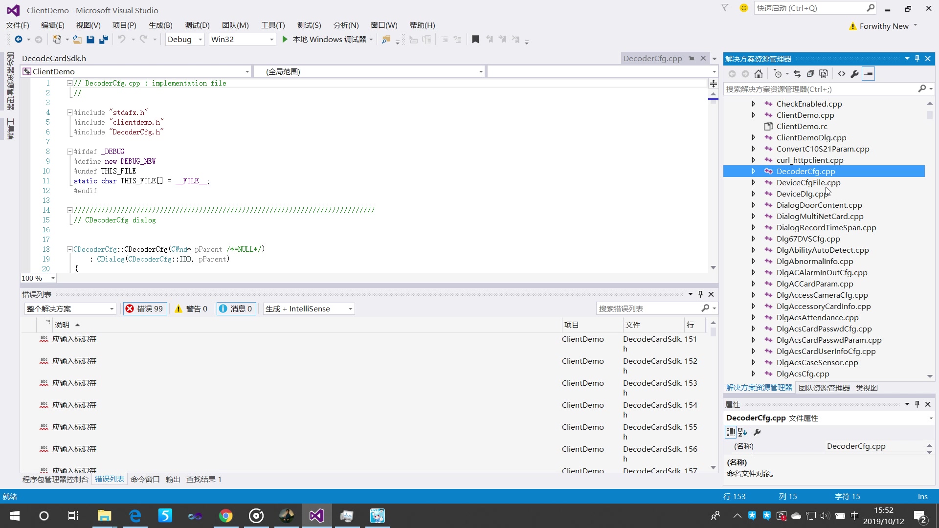Image resolution: width=939 pixels, height=528 pixels.
Task: Open the 100 % zoom dropdown
Action: click(x=38, y=278)
